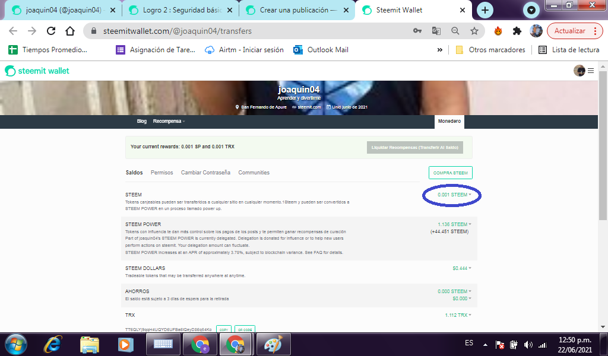Select the Monedero tab

(449, 121)
